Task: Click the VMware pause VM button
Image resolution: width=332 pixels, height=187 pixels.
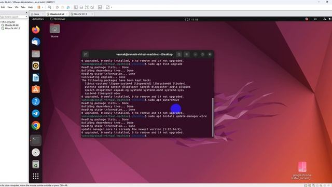Action: 39,7
